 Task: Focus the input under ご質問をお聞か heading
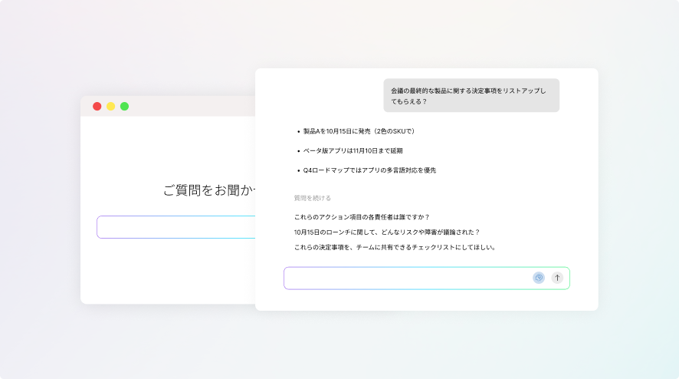[176, 227]
